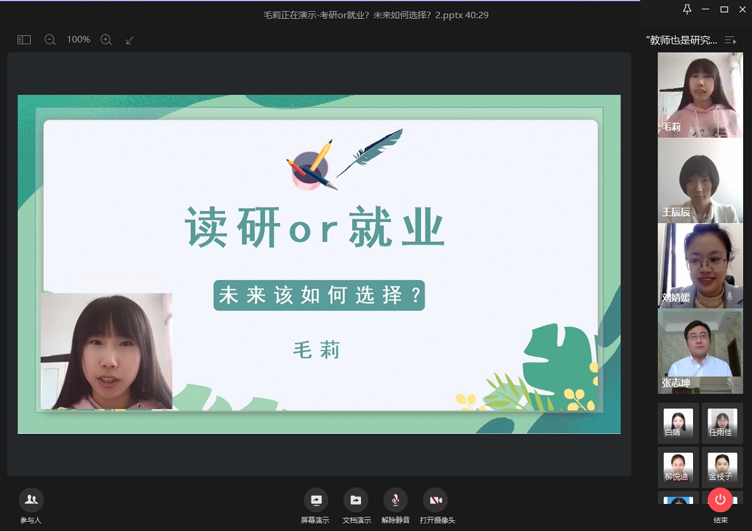Open the 参与人 participants list
752x531 pixels.
pyautogui.click(x=31, y=500)
